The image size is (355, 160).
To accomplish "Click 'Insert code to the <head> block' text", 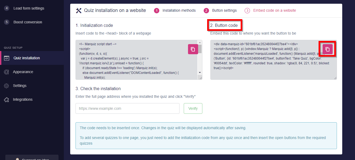I will (x=113, y=33).
